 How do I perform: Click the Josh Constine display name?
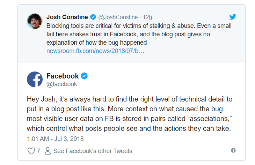[x=67, y=17]
